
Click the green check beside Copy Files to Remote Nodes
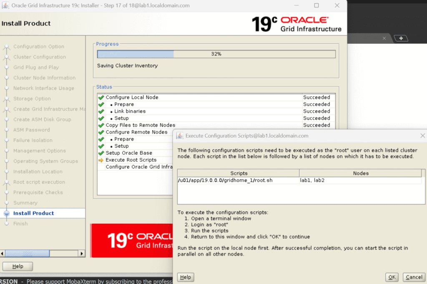click(x=101, y=125)
